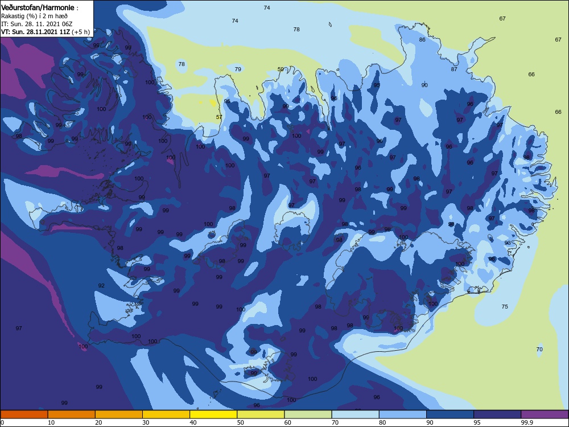Click the 'Veðurstofan/Harmonie' title text
This screenshot has width=569, height=427.
click(x=38, y=7)
